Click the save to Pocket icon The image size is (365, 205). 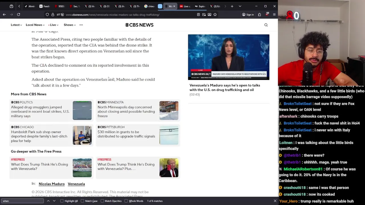(209, 15)
